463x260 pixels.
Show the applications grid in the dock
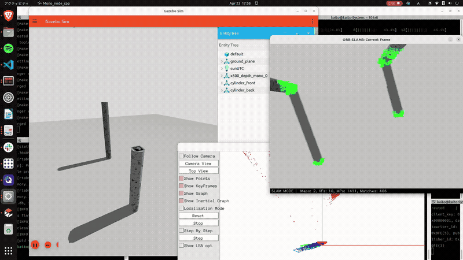[x=8, y=251]
